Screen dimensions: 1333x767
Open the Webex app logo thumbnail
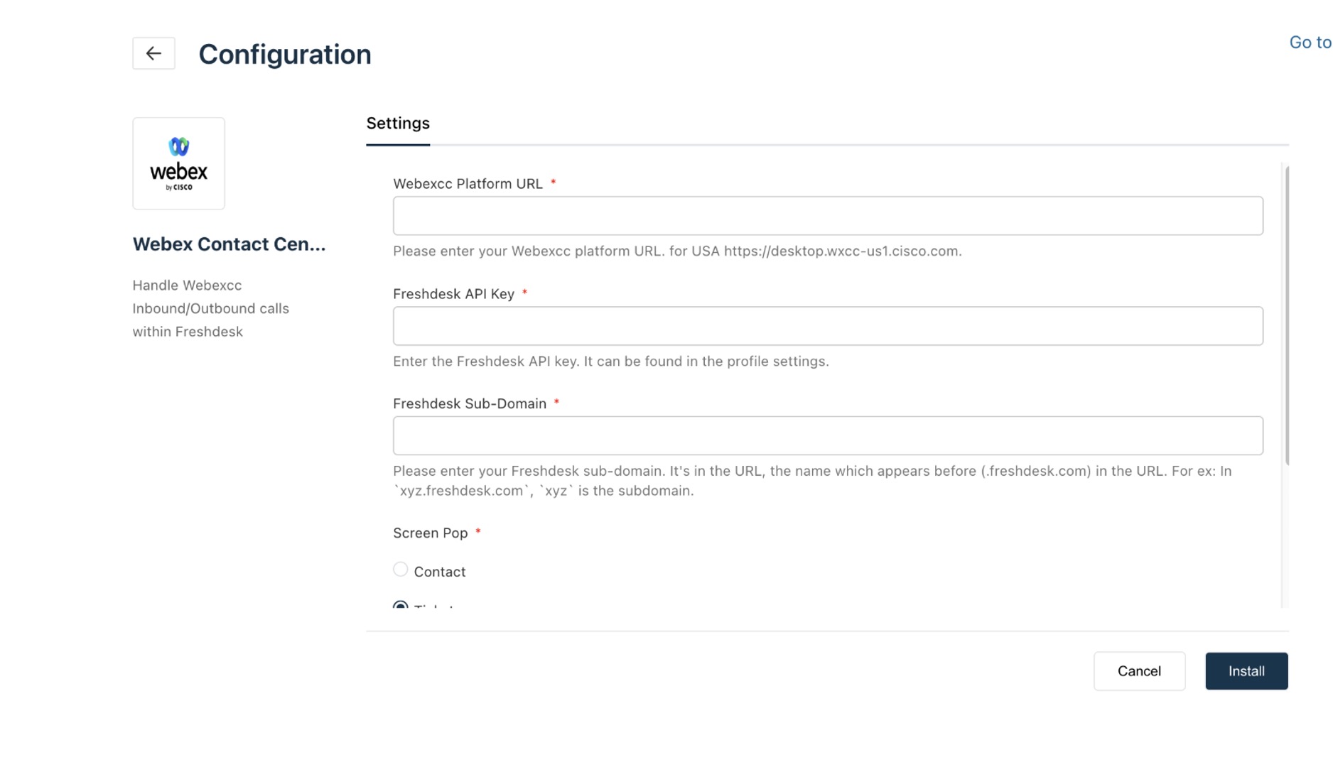point(178,163)
